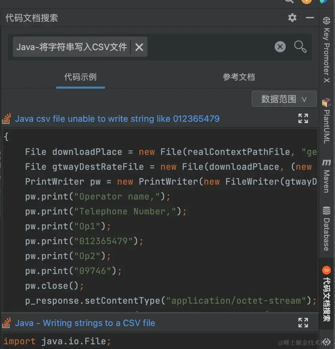Click Stack Overflow icon beside 012365479 result
Viewport: 335px width, 349px height.
(6, 118)
